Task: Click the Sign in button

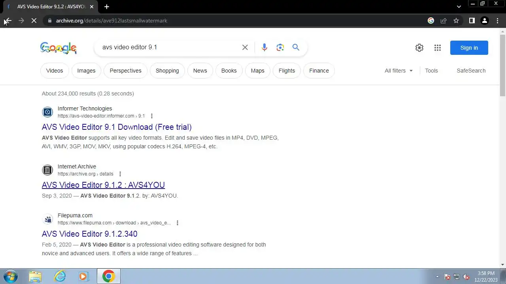Action: (469, 48)
